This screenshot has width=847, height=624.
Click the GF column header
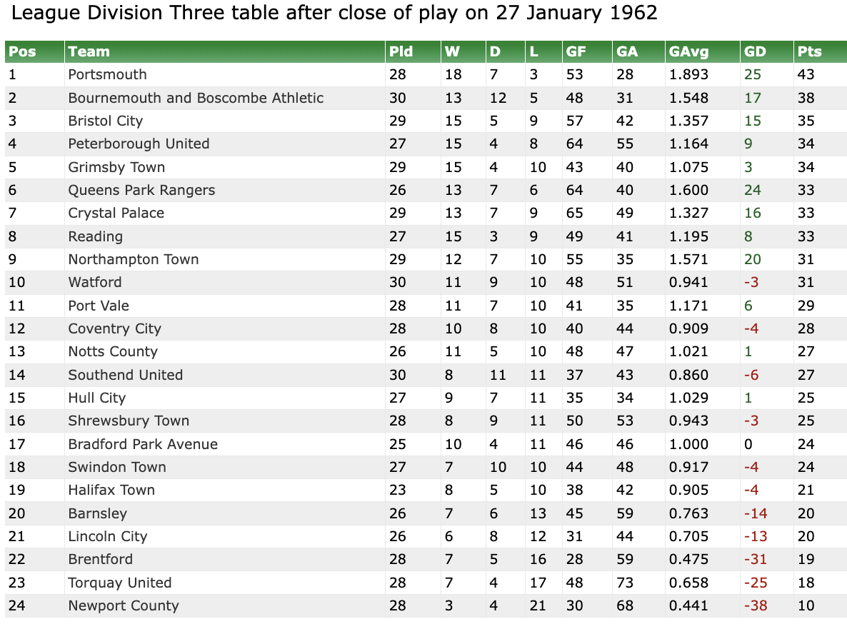pos(576,51)
